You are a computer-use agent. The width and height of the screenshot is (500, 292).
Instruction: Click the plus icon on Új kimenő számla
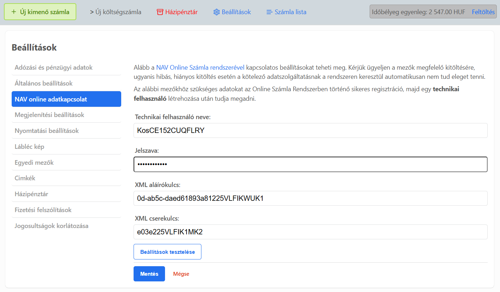point(14,12)
